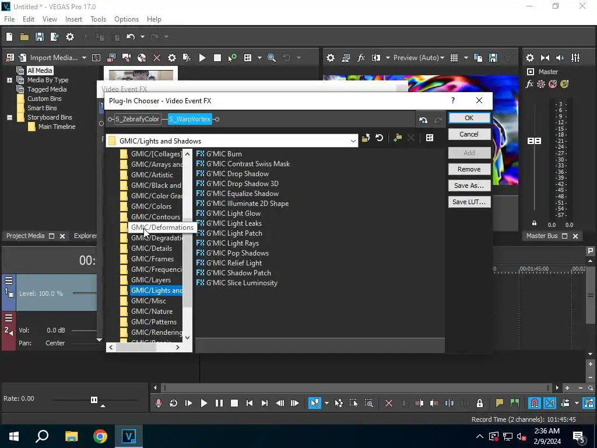This screenshot has height=448, width=597.
Task: Click Save As... button
Action: 469,185
